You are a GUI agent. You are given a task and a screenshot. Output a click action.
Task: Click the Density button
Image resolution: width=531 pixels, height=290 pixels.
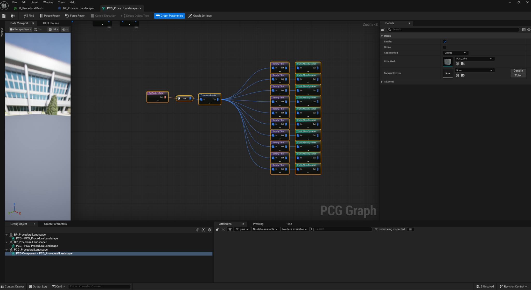[x=518, y=71]
